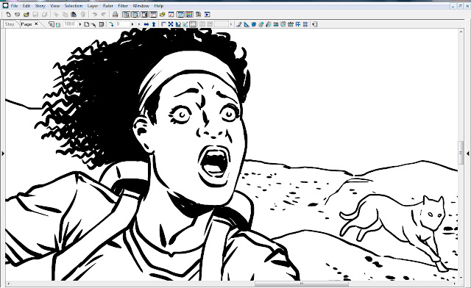Open the rotation angle dropdown arrow
This screenshot has width=471, height=288.
[x=132, y=24]
